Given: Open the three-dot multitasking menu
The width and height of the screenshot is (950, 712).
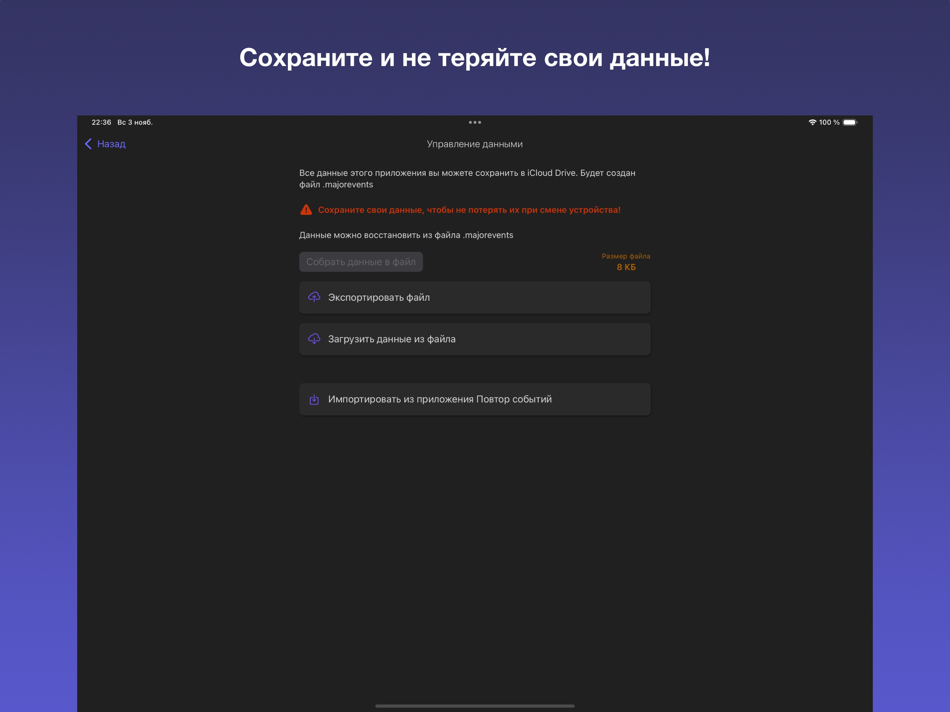Looking at the screenshot, I should click(475, 122).
